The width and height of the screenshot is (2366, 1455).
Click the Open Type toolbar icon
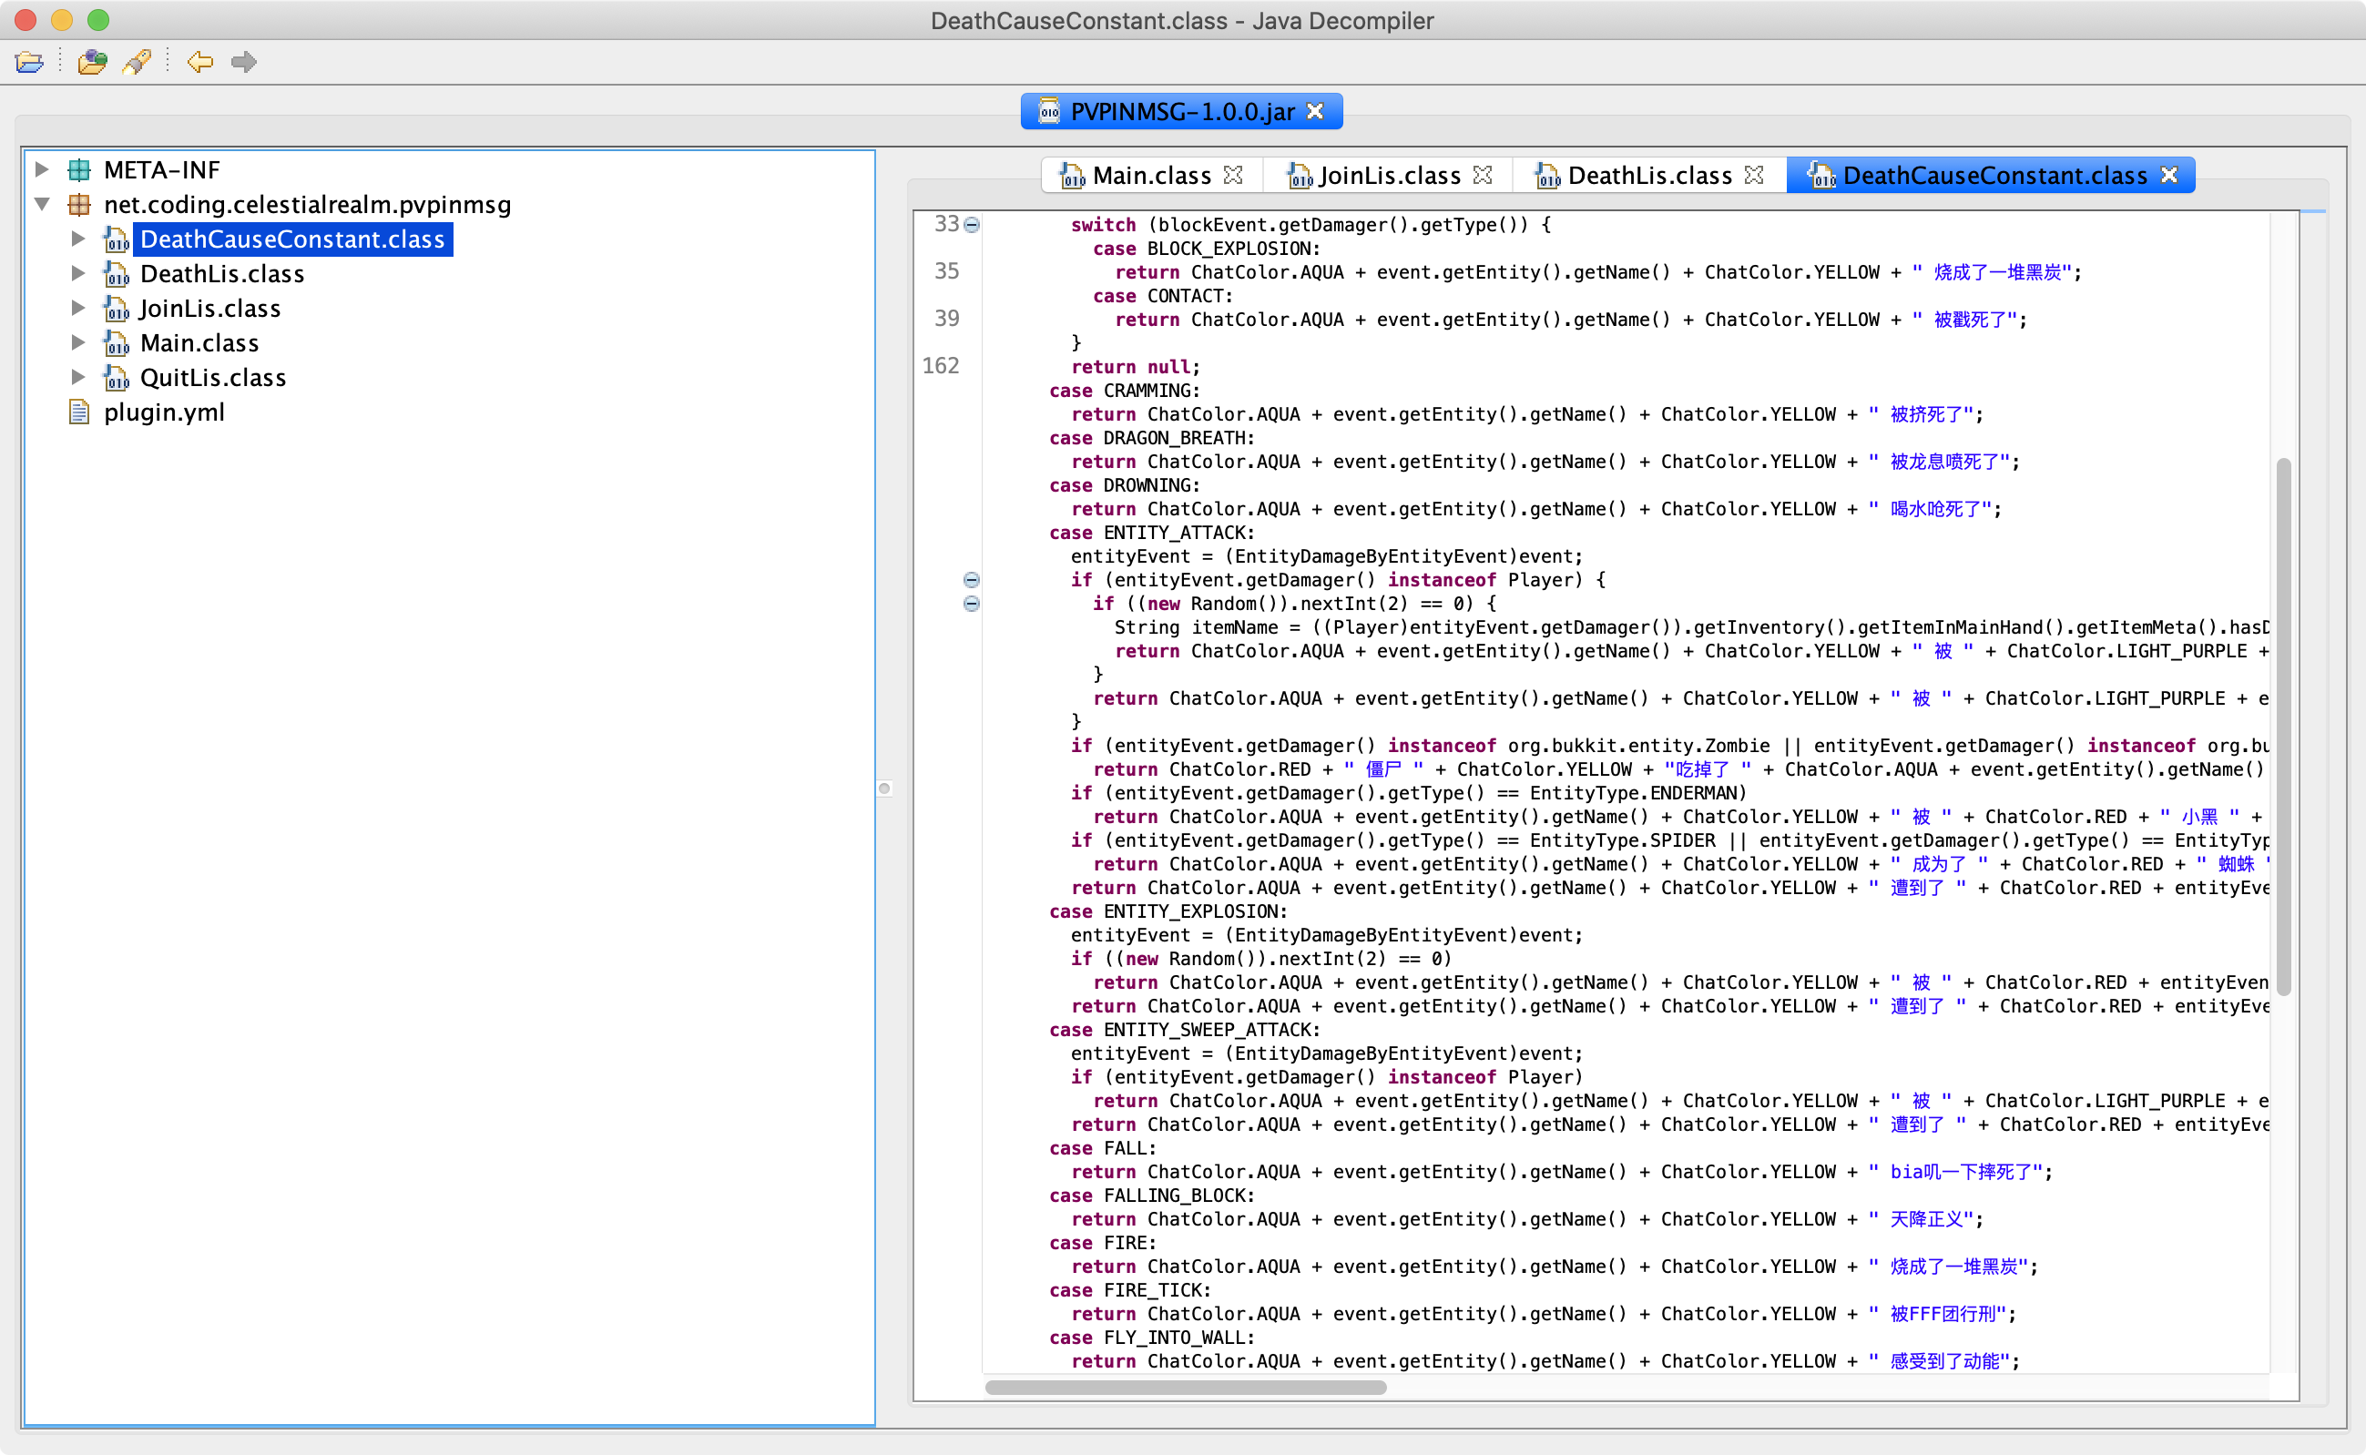click(x=91, y=63)
